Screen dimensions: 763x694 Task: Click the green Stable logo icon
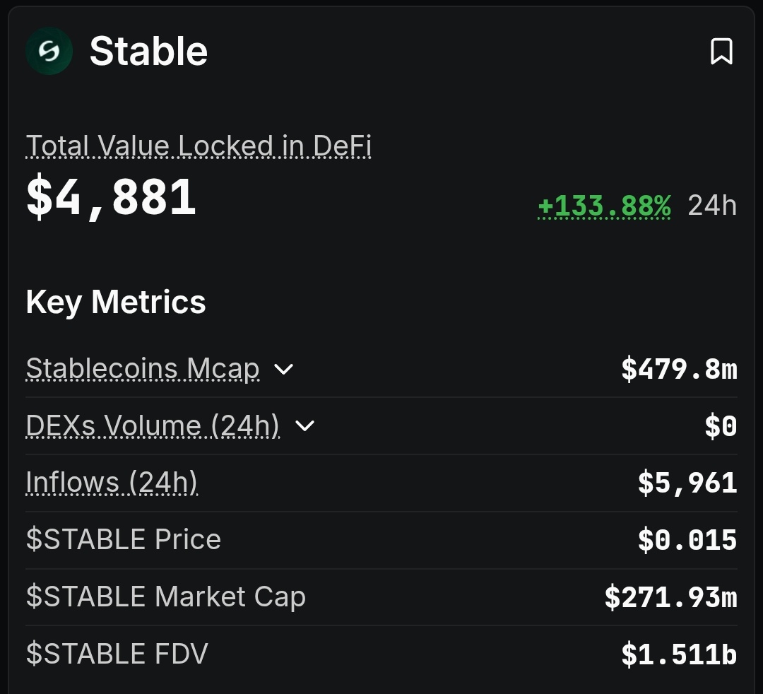click(x=49, y=52)
